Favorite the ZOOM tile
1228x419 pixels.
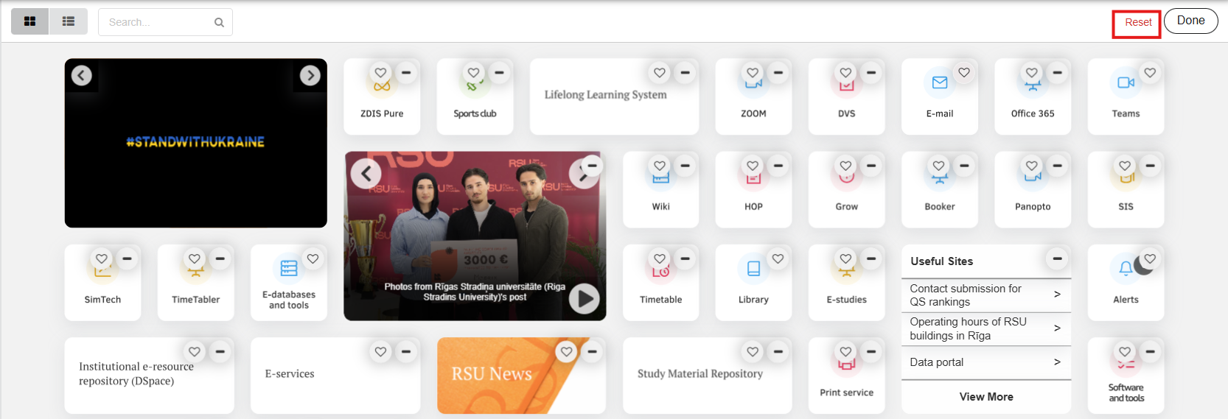[x=752, y=72]
